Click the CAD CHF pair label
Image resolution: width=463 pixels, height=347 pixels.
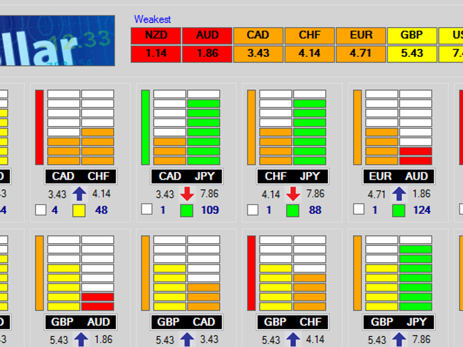coord(81,176)
